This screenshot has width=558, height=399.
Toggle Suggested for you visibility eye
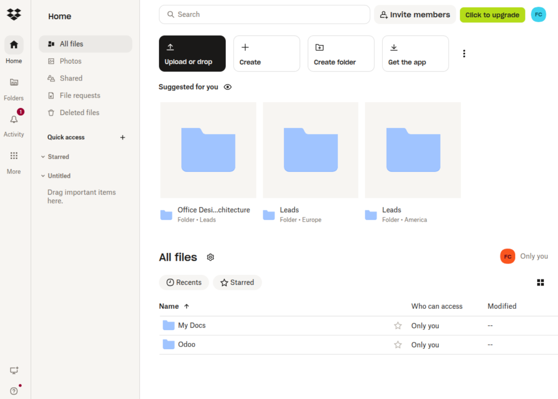tap(228, 87)
